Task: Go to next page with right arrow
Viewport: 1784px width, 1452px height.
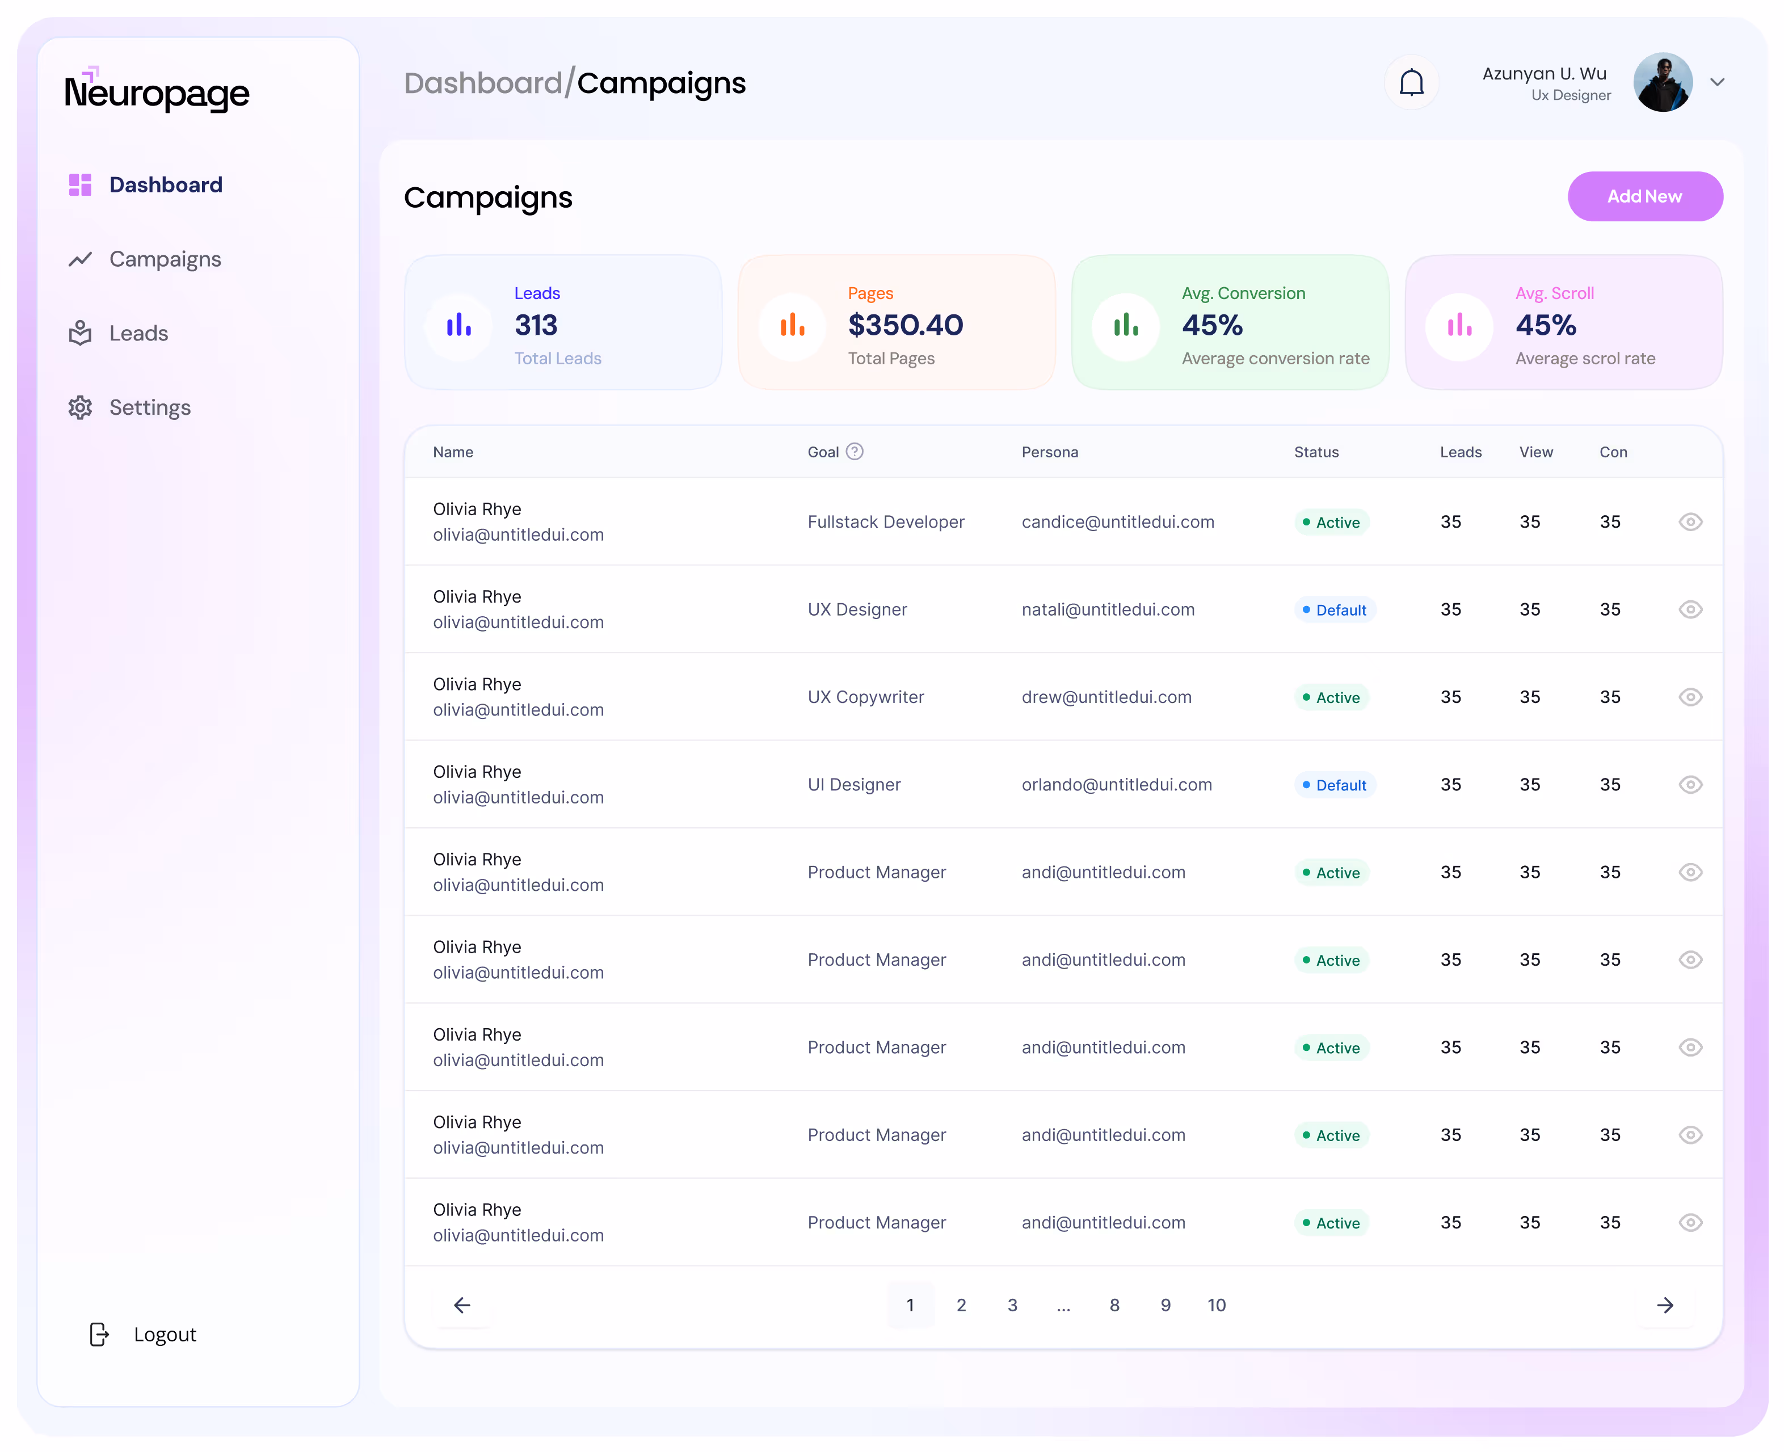Action: point(1665,1305)
